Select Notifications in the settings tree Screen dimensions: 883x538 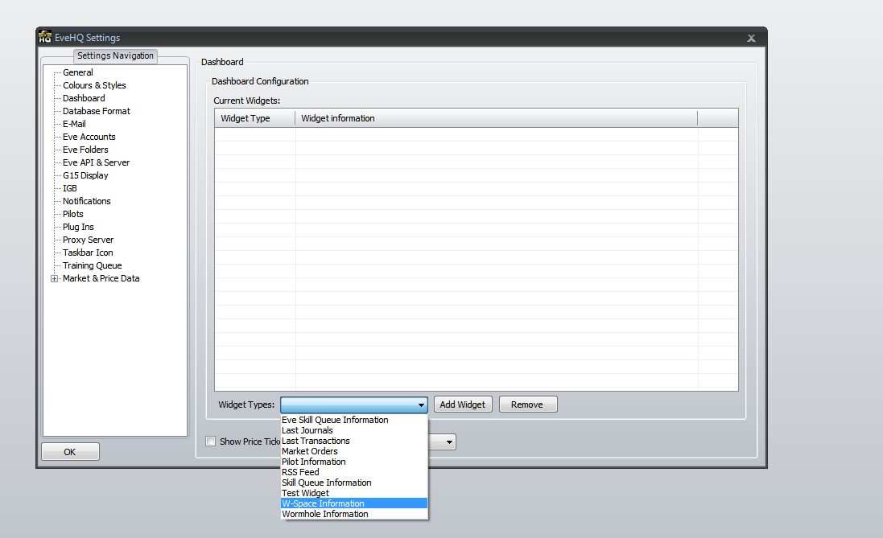[86, 202]
